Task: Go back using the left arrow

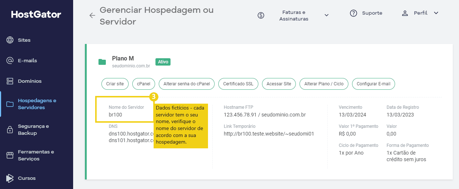Action: tap(92, 15)
